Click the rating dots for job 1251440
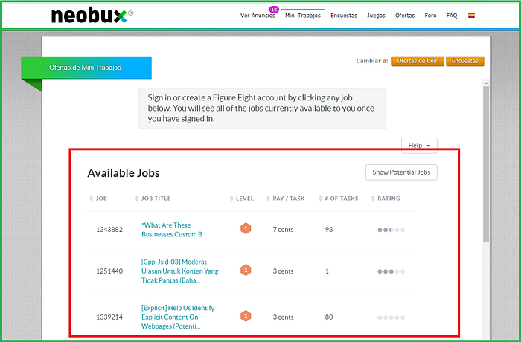The image size is (521, 342). tap(391, 271)
